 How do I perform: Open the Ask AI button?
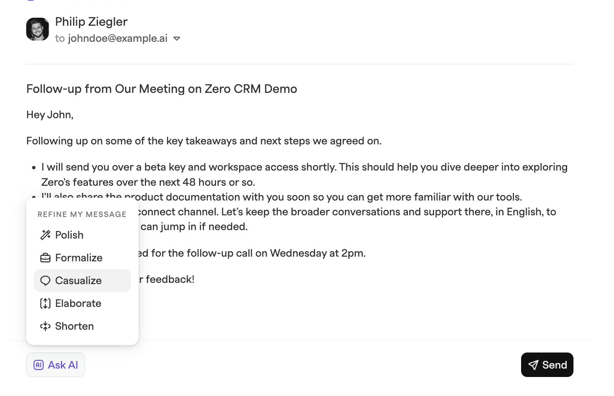[x=55, y=365]
